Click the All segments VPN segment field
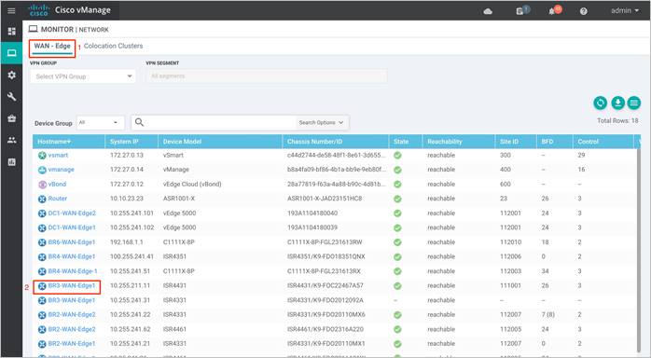 pos(267,76)
